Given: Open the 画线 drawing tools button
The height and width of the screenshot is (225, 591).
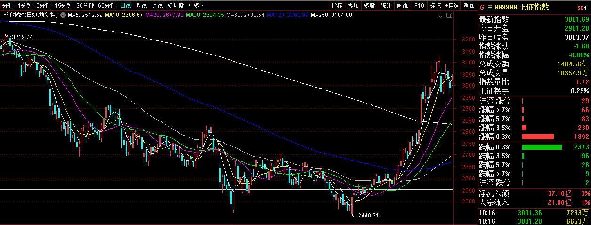Looking at the screenshot, I should point(402,6).
